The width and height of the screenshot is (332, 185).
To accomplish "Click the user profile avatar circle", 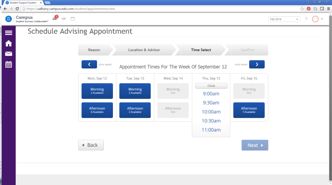I will (x=315, y=19).
